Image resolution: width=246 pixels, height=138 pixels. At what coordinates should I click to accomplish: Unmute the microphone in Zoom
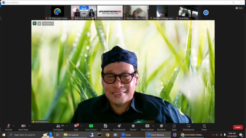coord(9,127)
